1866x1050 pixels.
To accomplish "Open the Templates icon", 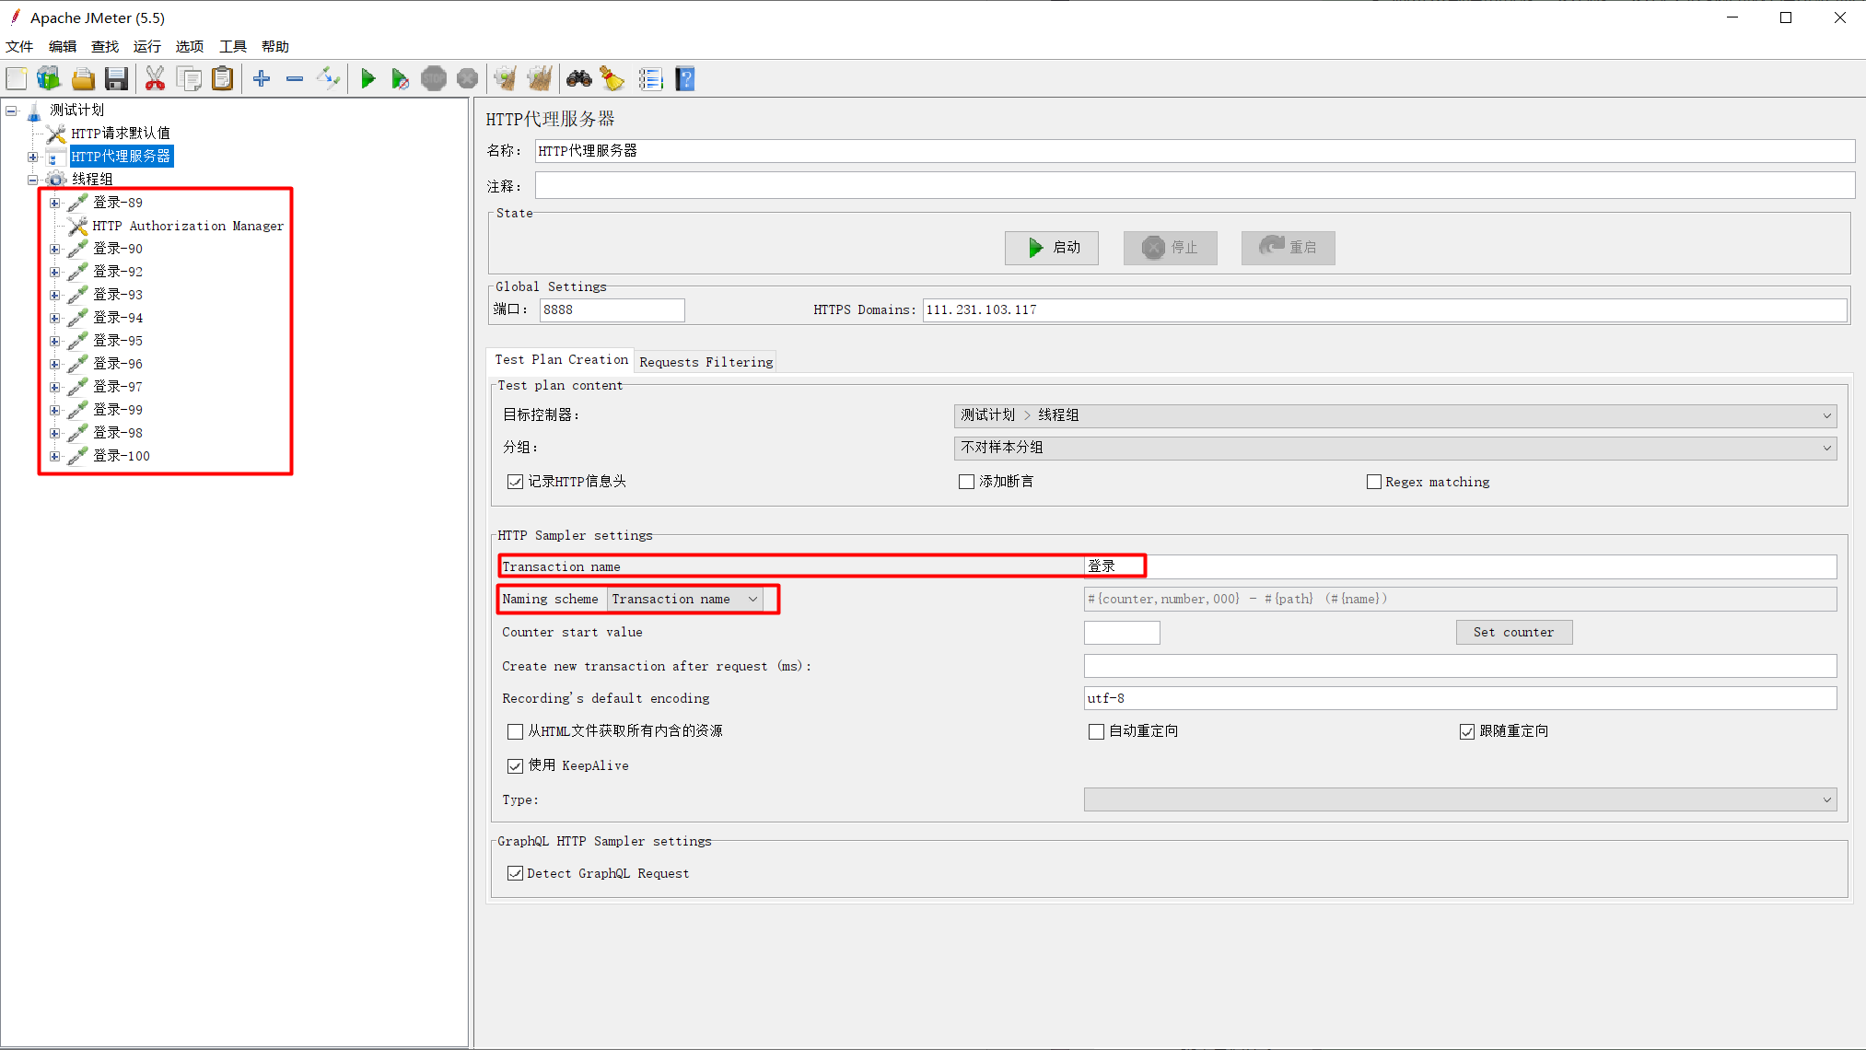I will click(x=49, y=79).
